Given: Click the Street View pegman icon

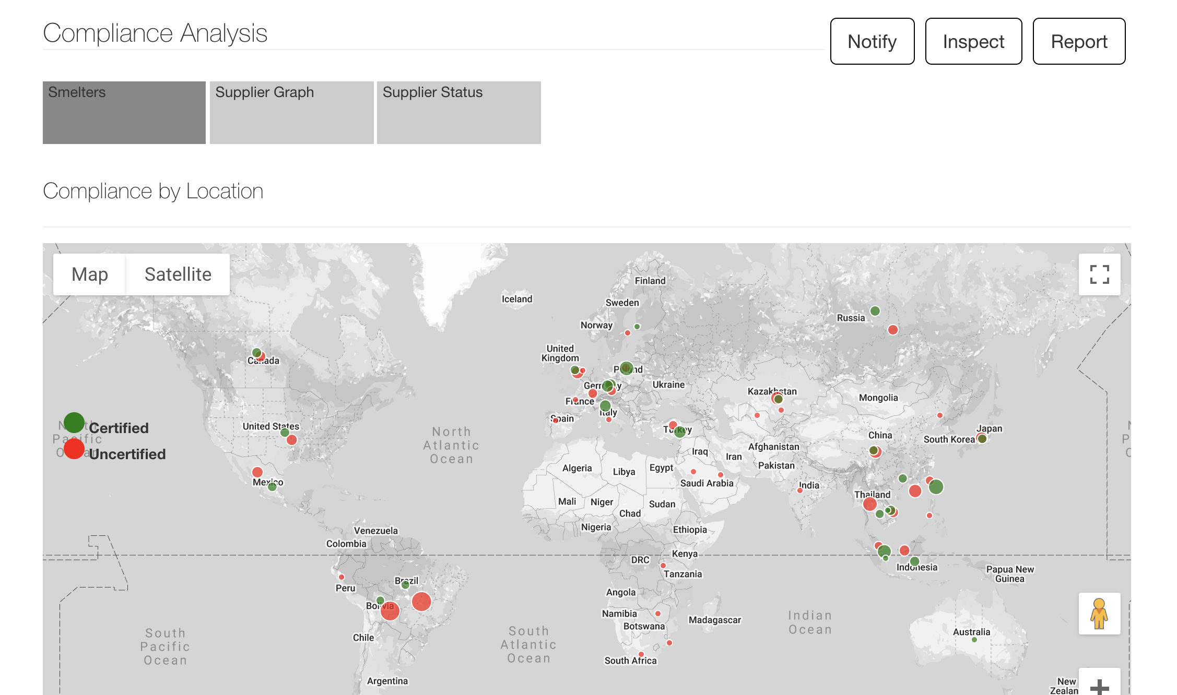Looking at the screenshot, I should tap(1099, 614).
